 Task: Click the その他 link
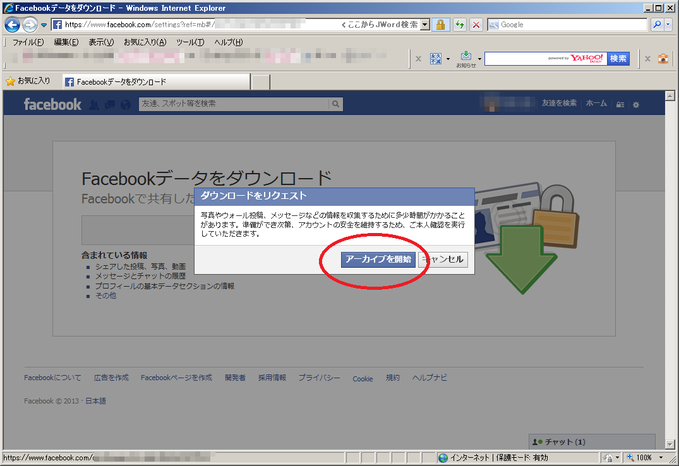(105, 296)
